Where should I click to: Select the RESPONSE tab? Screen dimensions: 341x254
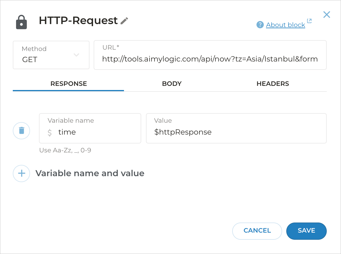68,83
